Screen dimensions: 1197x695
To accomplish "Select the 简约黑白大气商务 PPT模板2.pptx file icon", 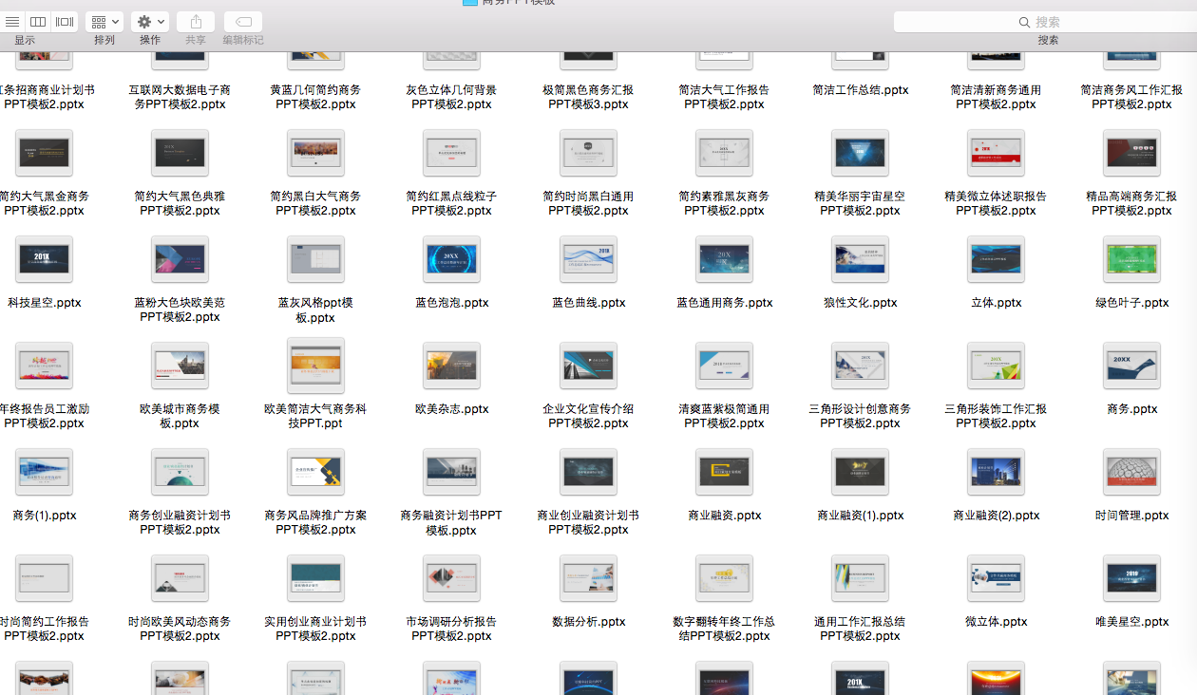I will click(315, 153).
